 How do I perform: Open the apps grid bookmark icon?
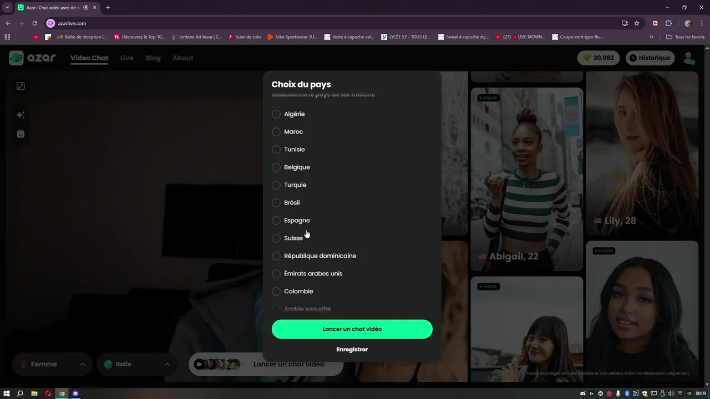click(7, 37)
